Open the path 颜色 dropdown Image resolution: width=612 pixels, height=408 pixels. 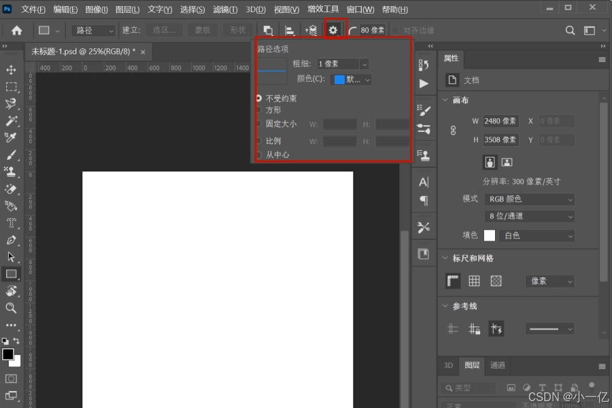click(x=351, y=80)
